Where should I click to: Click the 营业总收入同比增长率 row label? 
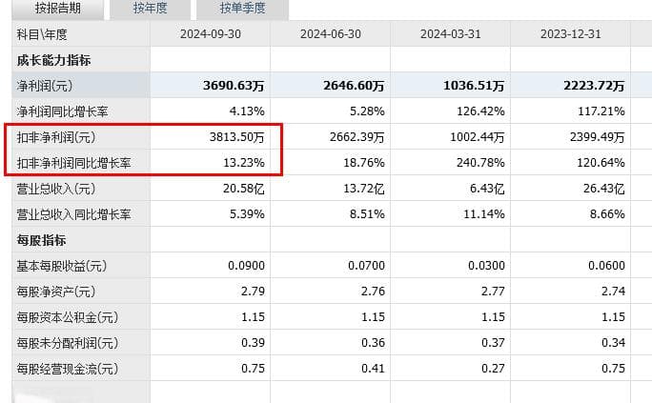73,214
